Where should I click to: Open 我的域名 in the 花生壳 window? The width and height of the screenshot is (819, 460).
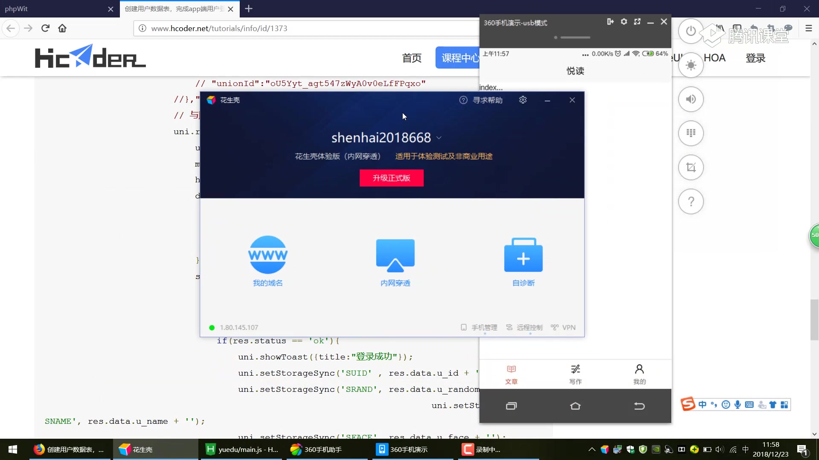click(267, 261)
